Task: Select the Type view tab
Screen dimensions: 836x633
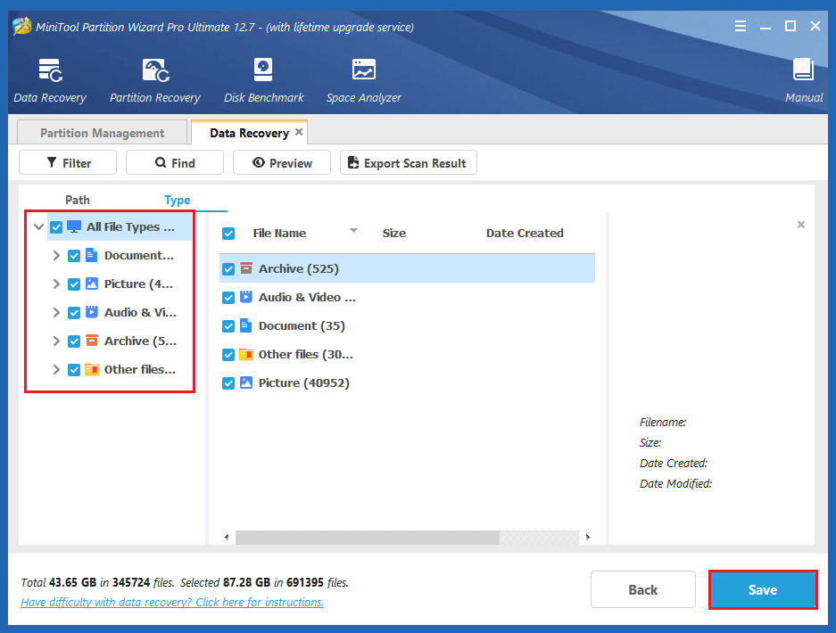Action: (177, 200)
